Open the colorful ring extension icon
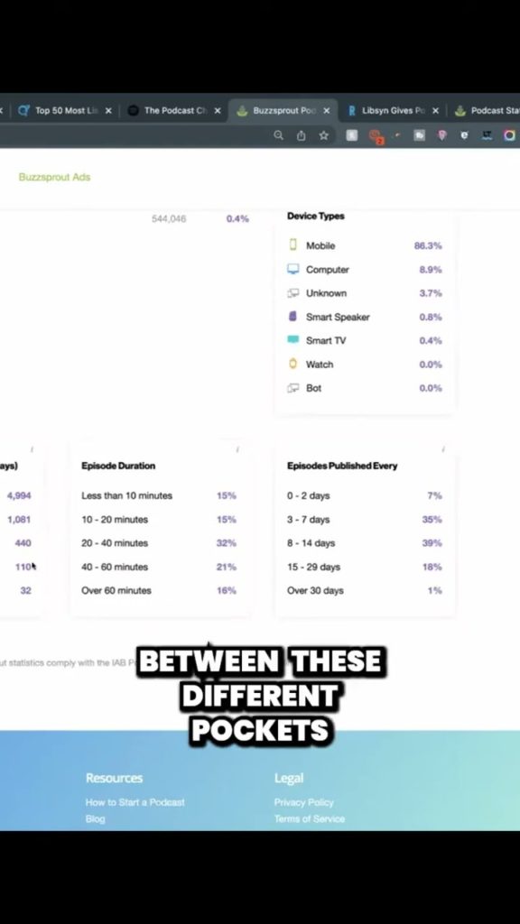Viewport: 520px width, 924px height. click(x=509, y=135)
